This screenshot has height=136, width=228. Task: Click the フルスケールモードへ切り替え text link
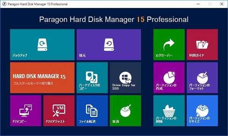pos(33,83)
